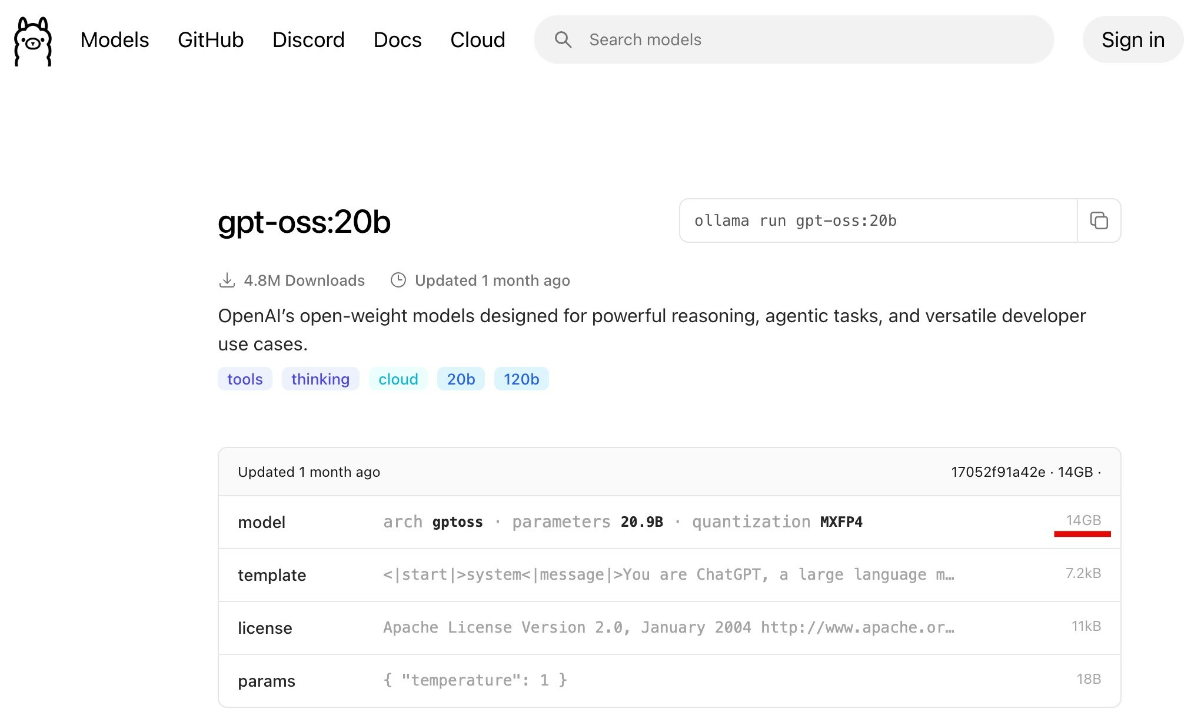Click the search magnifier icon
The image size is (1191, 722).
(x=563, y=40)
